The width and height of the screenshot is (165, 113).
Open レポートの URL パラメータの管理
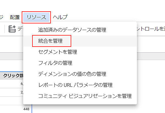point(80,85)
